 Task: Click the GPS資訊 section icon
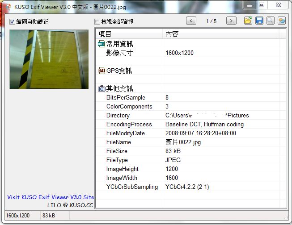102,71
